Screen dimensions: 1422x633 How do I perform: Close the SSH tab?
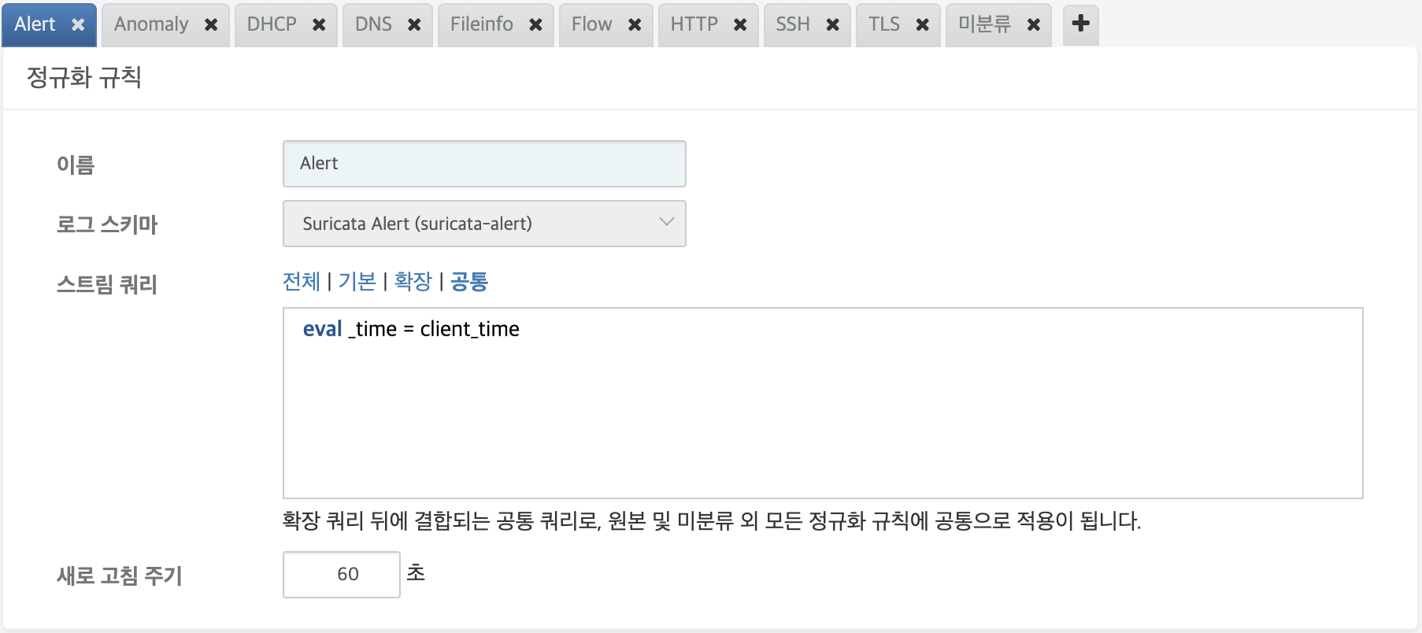tap(833, 24)
